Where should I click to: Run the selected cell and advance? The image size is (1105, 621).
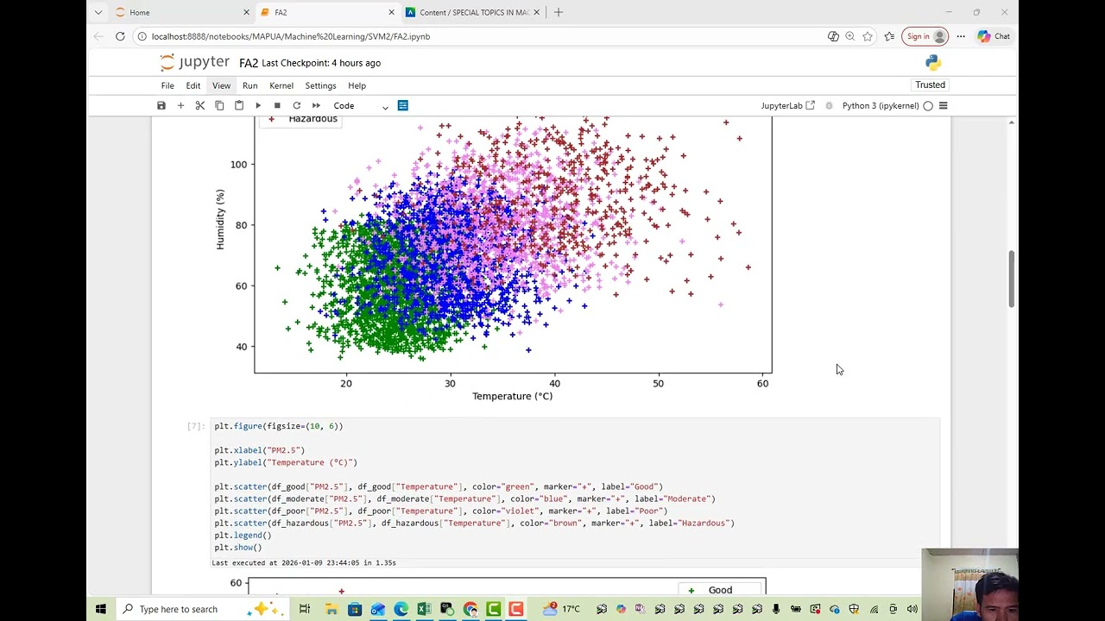pyautogui.click(x=258, y=105)
